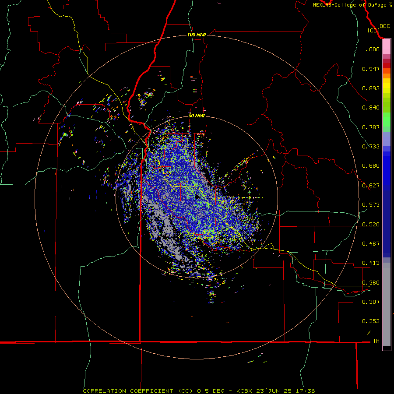Click the 0.680 value on the scale
This screenshot has width=394, height=394.
371,166
